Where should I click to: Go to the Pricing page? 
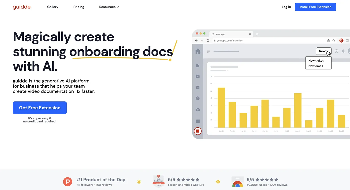(x=79, y=7)
